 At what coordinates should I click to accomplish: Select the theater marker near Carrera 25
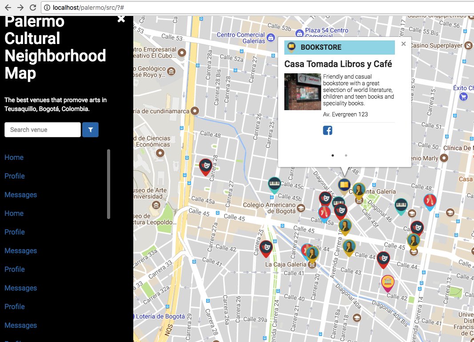pos(266,249)
